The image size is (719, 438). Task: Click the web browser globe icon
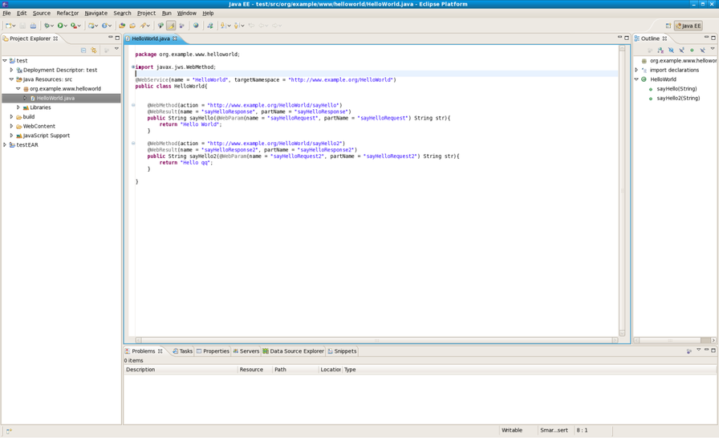196,26
